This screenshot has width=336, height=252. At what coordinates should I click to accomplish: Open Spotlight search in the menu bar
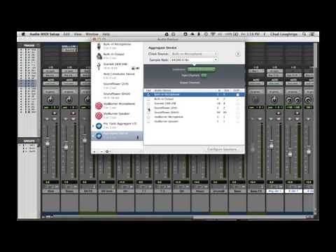click(304, 34)
